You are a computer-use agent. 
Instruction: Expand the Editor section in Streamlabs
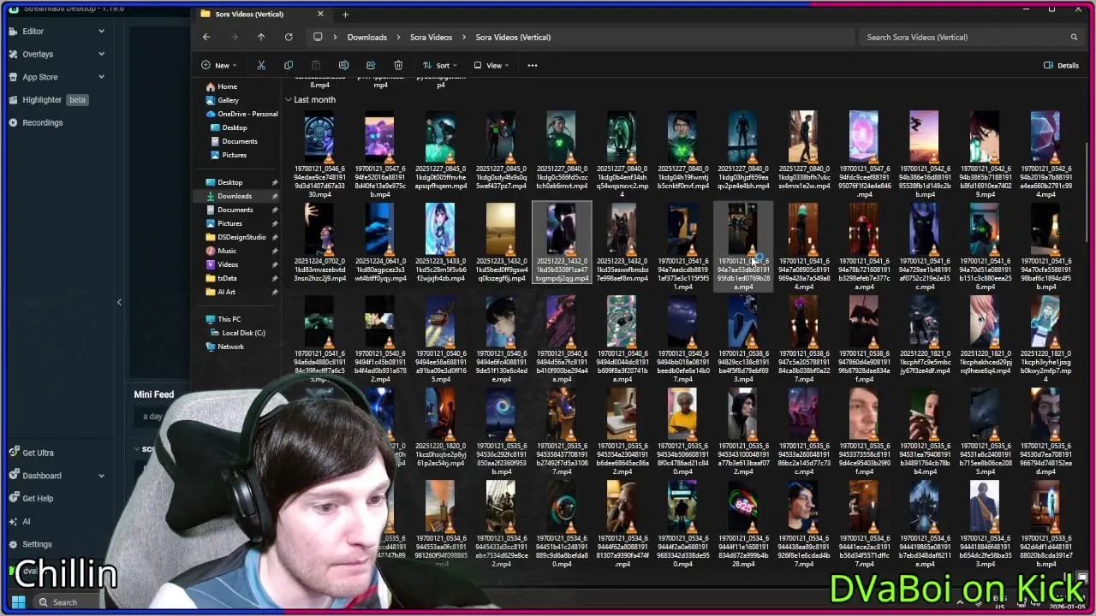click(x=101, y=31)
